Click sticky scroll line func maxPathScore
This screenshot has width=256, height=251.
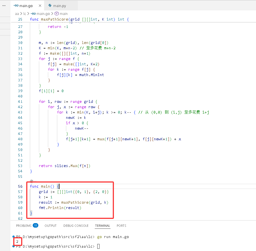(79, 19)
